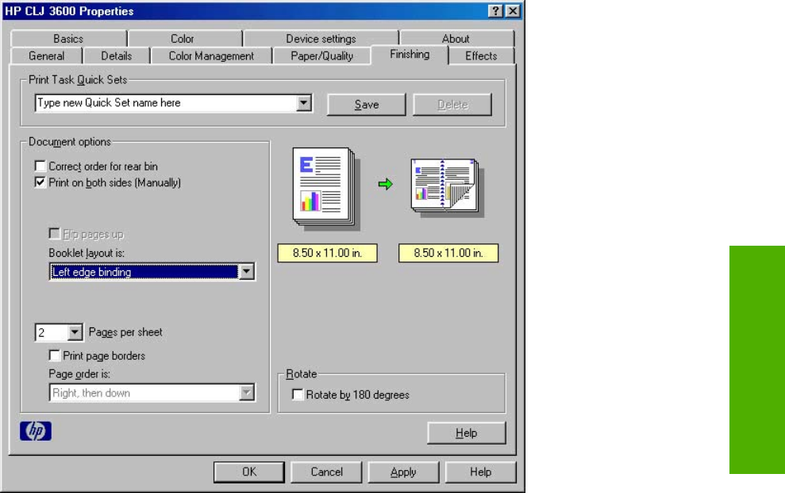Enable Print page borders checkbox
This screenshot has height=493, width=785.
click(x=54, y=355)
